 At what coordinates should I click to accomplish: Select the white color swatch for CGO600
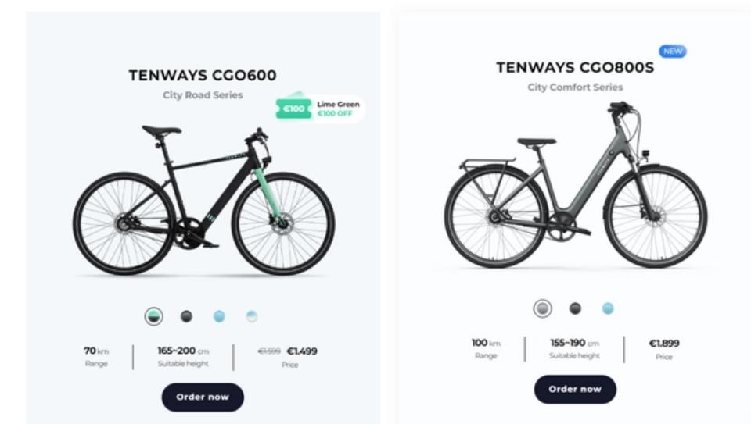click(x=252, y=316)
